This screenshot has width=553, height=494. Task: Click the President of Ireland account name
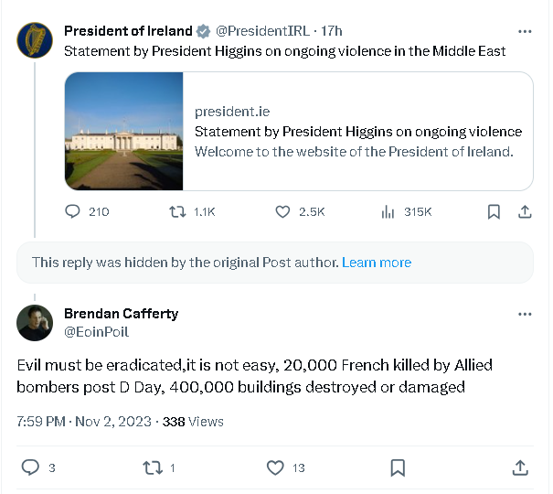128,31
